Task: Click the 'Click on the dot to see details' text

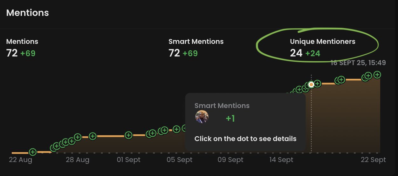Action: [x=245, y=139]
